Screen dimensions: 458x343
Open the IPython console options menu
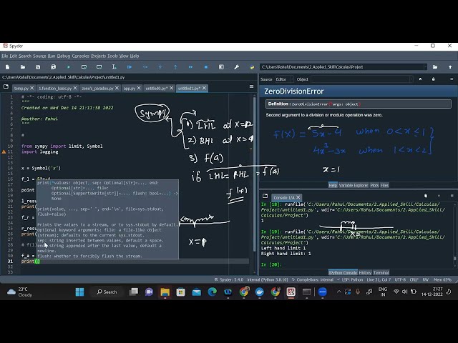(x=452, y=196)
